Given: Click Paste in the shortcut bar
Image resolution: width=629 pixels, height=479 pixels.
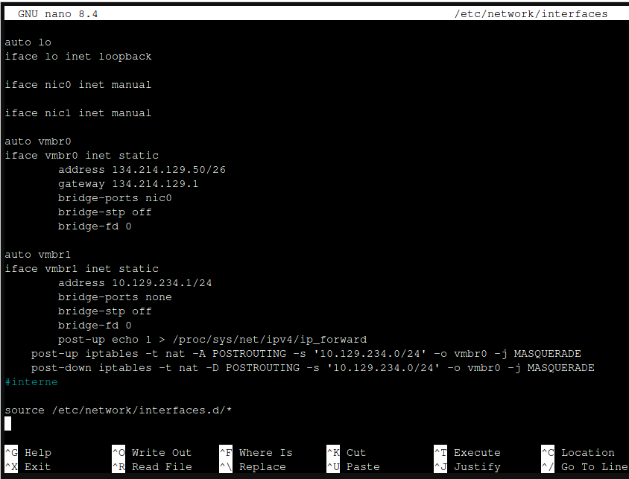Looking at the screenshot, I should click(362, 466).
